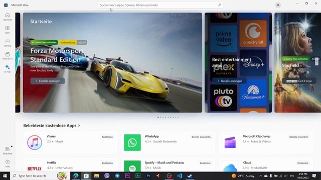The height and width of the screenshot is (180, 321).
Task: Click the Spotify – Musik und Podcasts title
Action: pos(164,162)
